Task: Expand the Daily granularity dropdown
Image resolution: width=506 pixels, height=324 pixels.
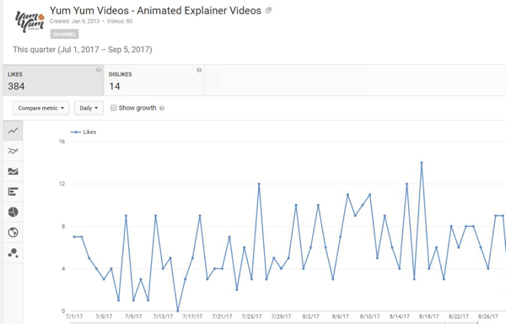Action: click(89, 108)
